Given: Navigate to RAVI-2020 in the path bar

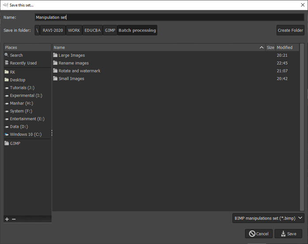Looking at the screenshot, I should click(53, 30).
